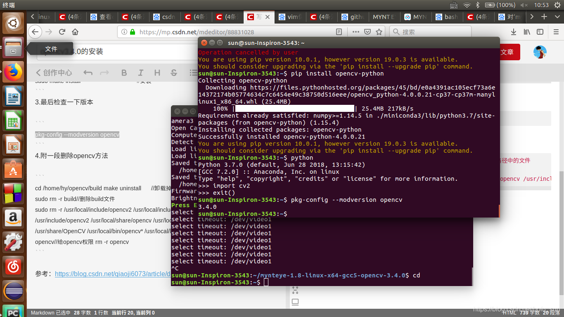Image resolution: width=564 pixels, height=317 pixels.
Task: Save page to Pocket
Action: [x=367, y=32]
